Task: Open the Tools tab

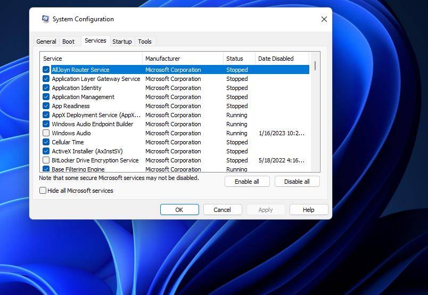Action: 145,42
